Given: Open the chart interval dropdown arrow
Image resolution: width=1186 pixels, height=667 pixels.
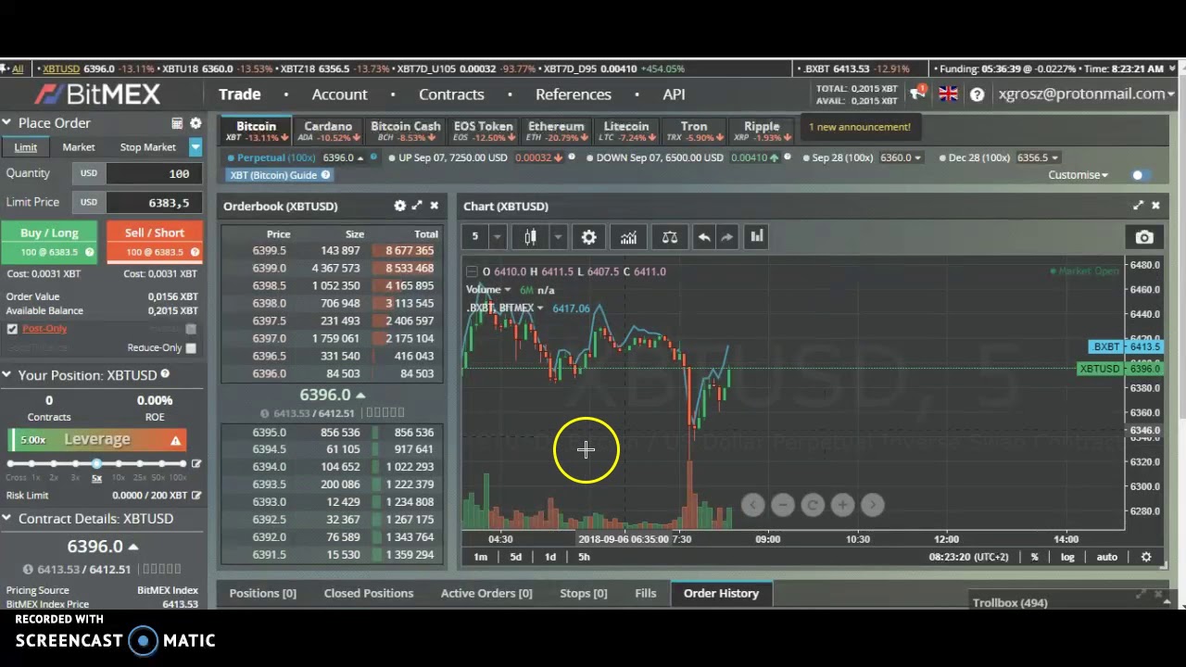Looking at the screenshot, I should click(498, 237).
